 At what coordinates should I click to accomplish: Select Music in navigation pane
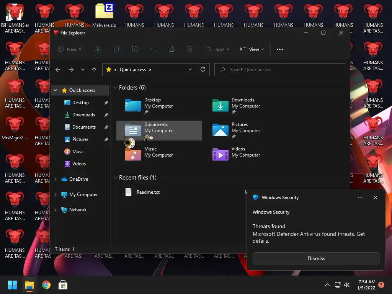click(x=78, y=152)
